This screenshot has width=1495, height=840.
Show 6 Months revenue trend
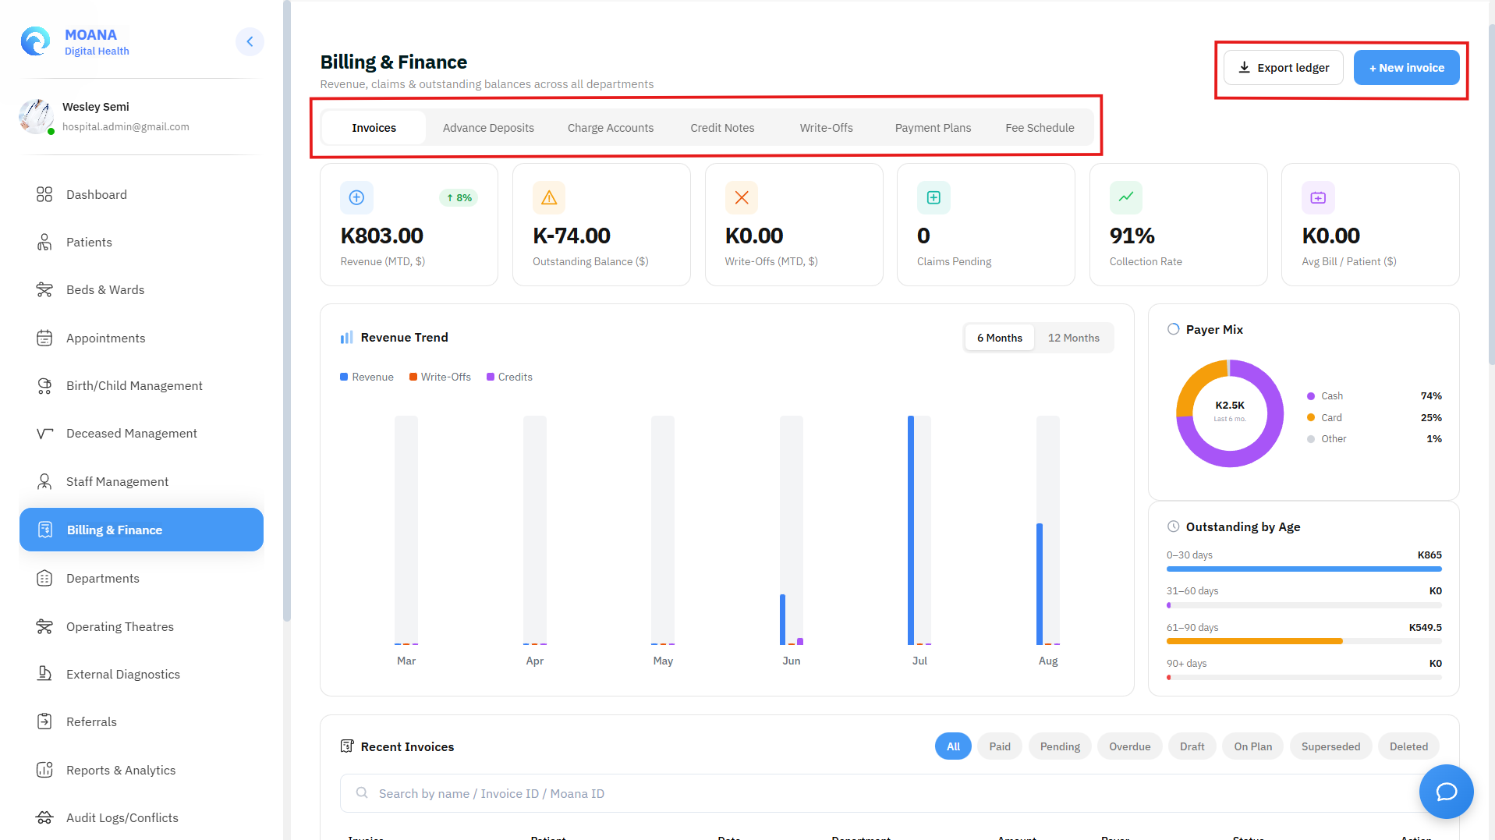coord(999,338)
